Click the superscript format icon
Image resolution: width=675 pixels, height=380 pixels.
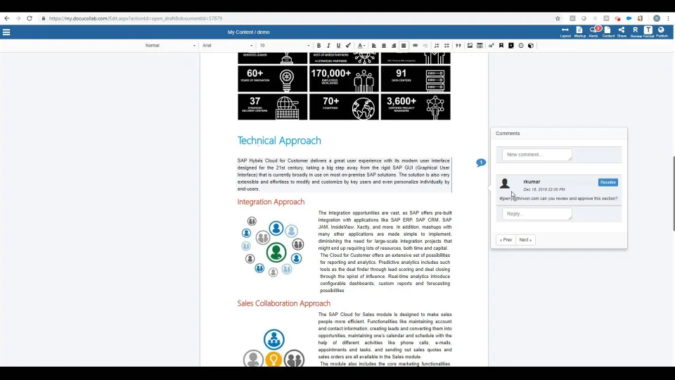pyautogui.click(x=491, y=46)
